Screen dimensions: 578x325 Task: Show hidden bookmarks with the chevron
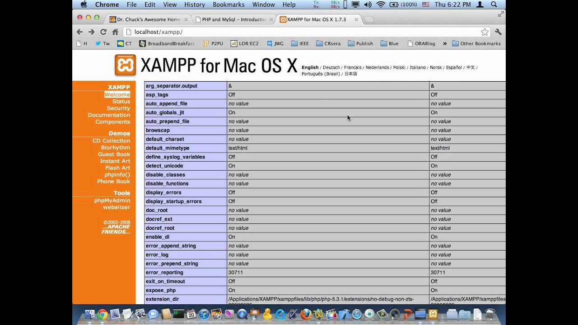tap(445, 44)
